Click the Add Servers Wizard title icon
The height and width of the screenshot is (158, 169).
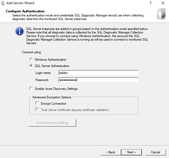tap(2, 3)
